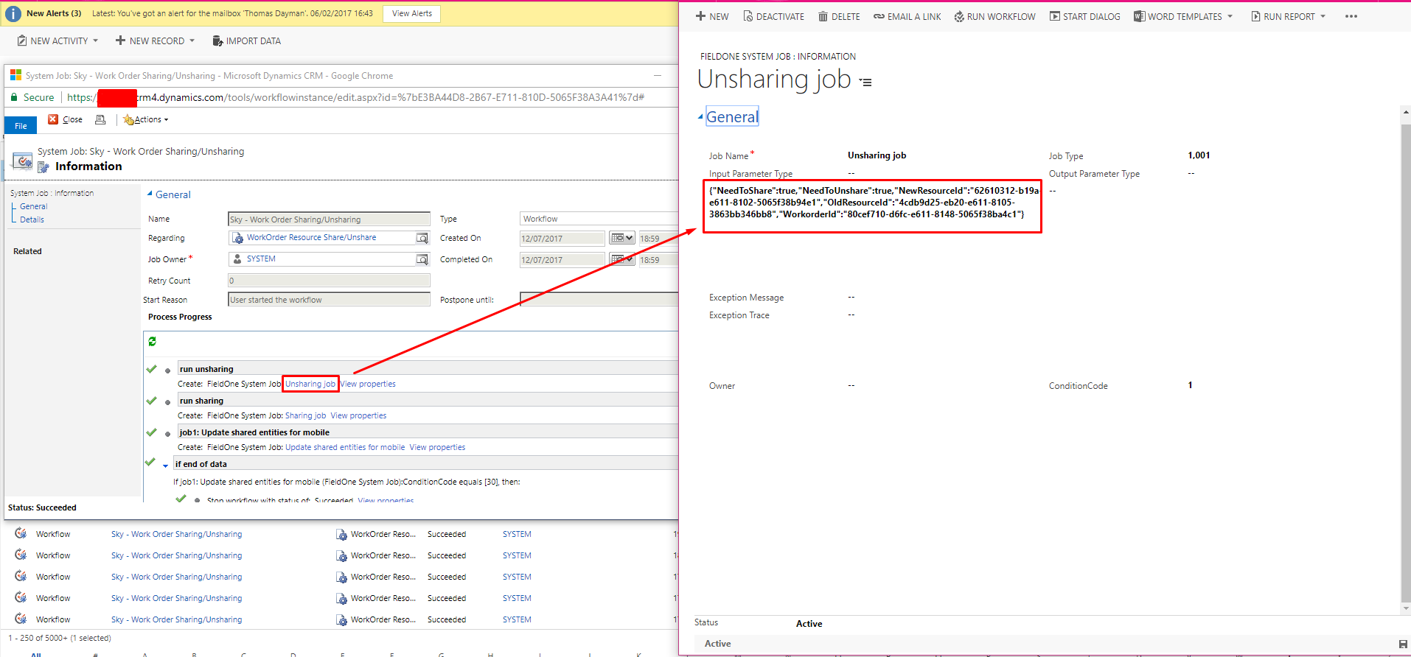Click the print icon next to Close
Screen dimensions: 1411x657
pos(100,119)
